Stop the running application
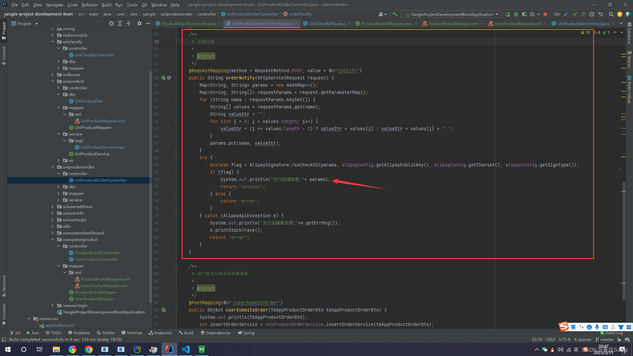Viewport: 633px width, 356px height. 545,14
